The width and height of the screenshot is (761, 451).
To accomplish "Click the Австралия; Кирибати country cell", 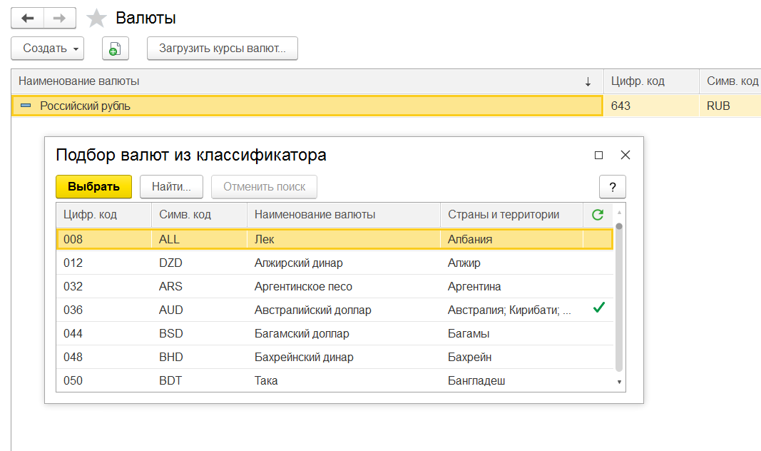I will tap(511, 310).
